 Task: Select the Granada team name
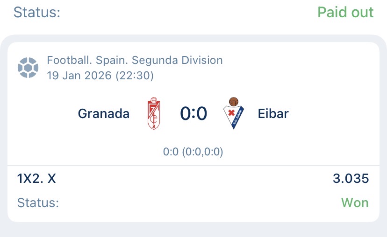click(x=104, y=113)
